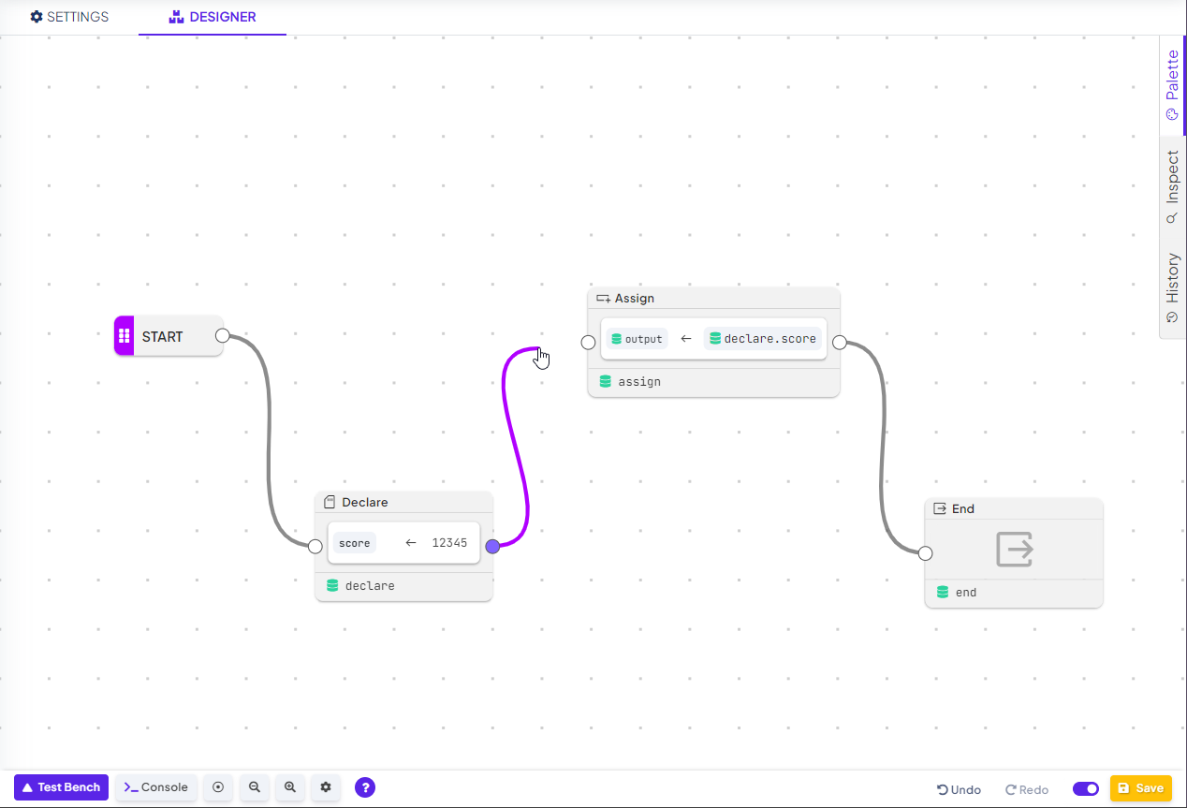Switch to the SETTINGS tab
Screen dimensions: 1187x808
point(69,17)
